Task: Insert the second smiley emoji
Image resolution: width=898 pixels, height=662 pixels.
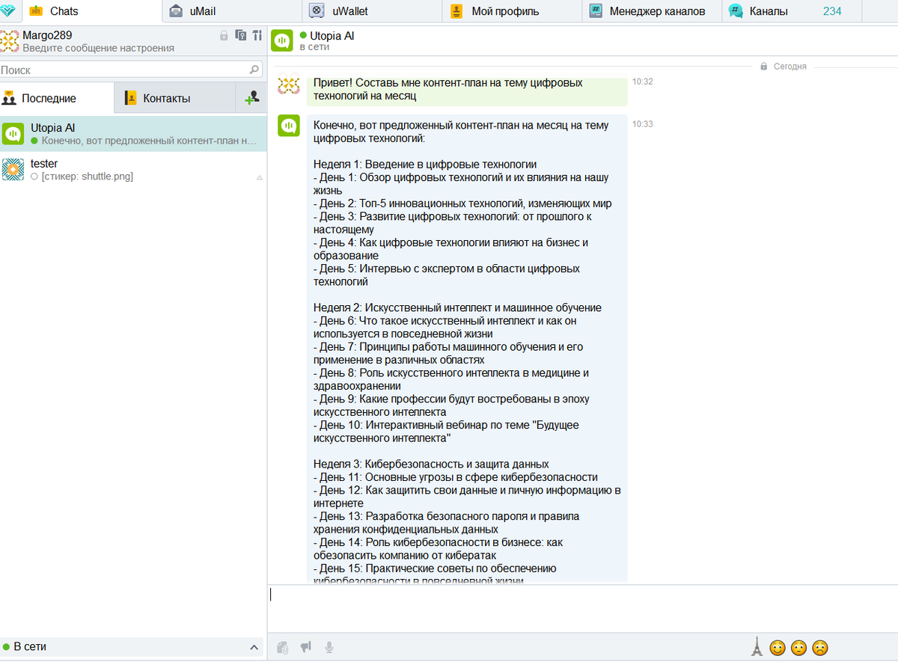Action: [799, 648]
